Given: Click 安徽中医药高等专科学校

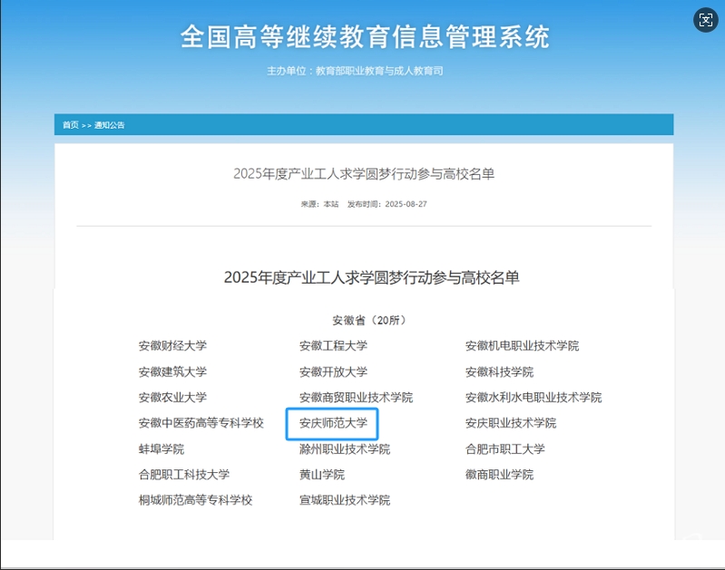Looking at the screenshot, I should click(201, 423).
